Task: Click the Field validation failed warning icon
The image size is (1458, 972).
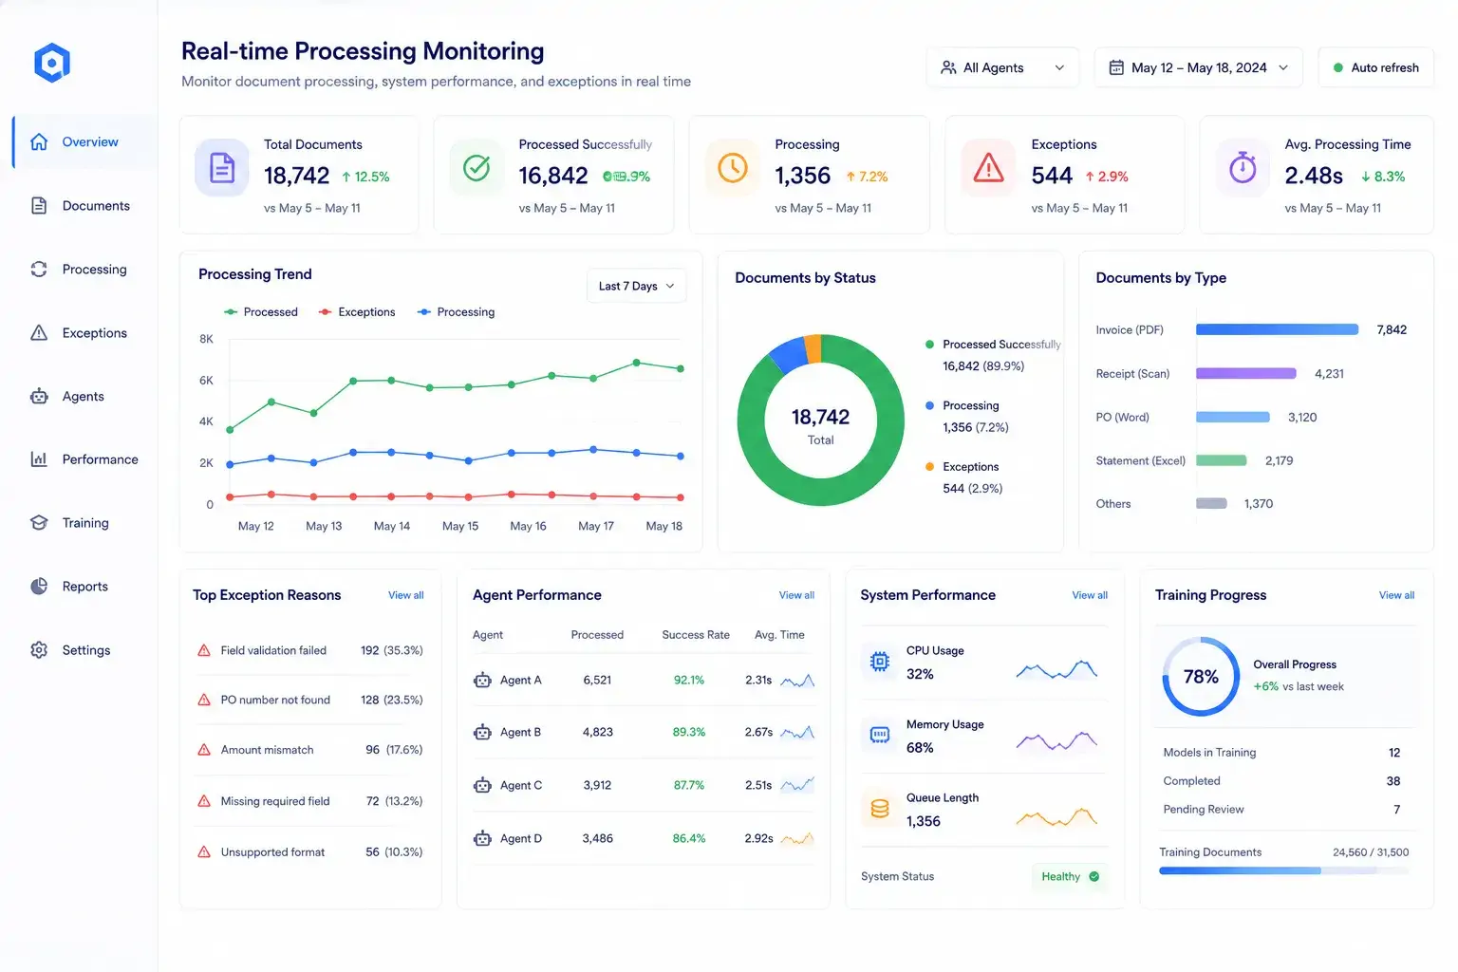Action: pos(203,650)
